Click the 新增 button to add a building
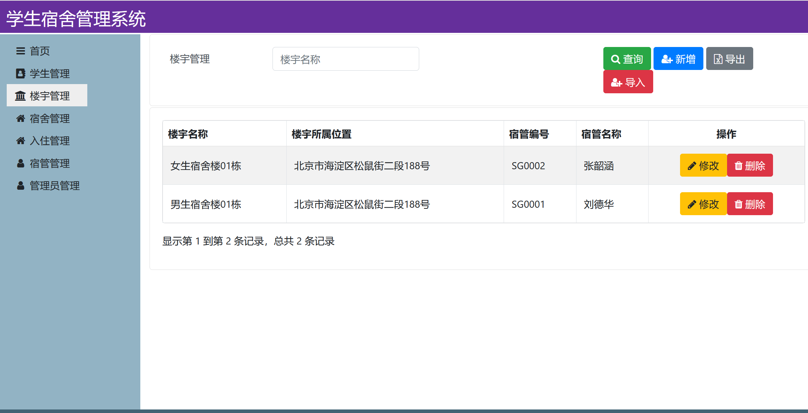Screen dimensions: 808x413 click(x=678, y=59)
